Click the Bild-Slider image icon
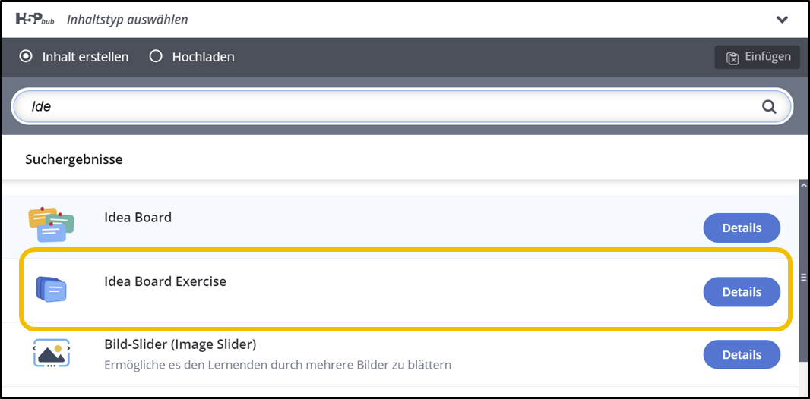 (52, 353)
